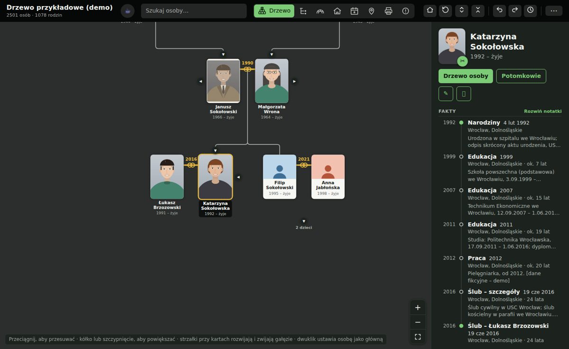Click the 1990 marriage rings
Viewport: 569px width, 349px height.
tap(248, 69)
